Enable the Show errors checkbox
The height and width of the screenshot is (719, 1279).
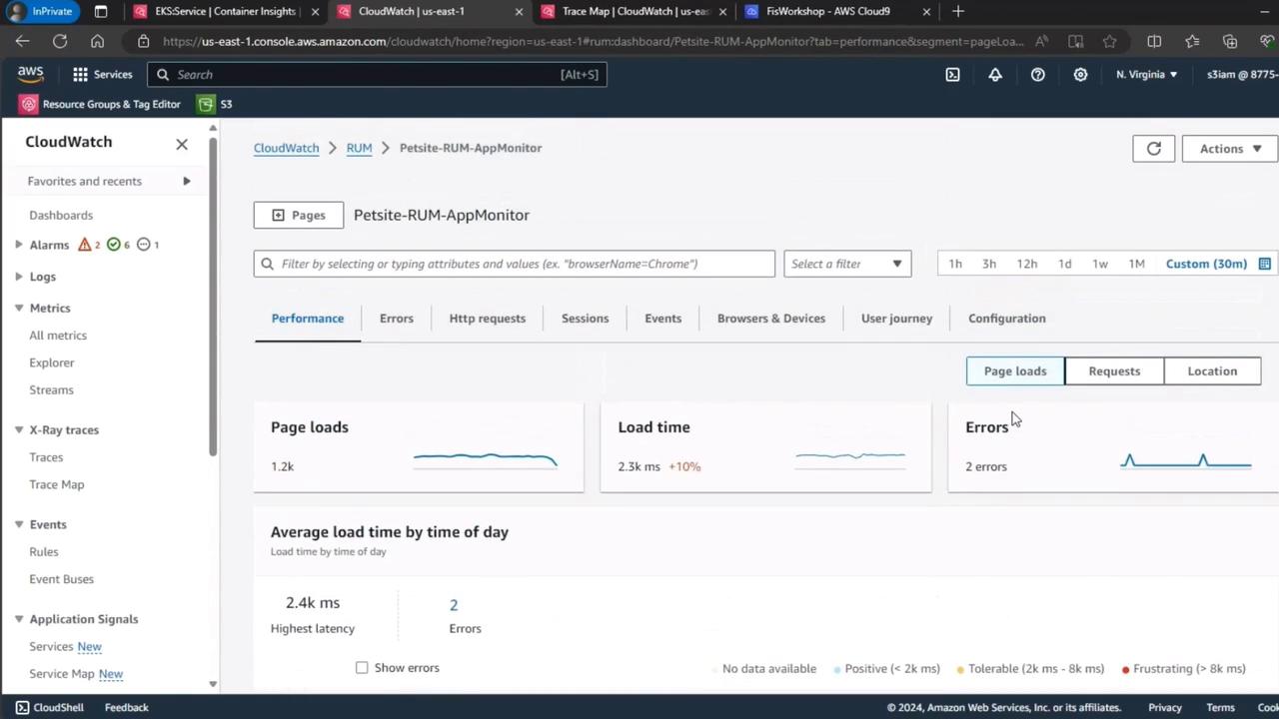[x=362, y=668]
